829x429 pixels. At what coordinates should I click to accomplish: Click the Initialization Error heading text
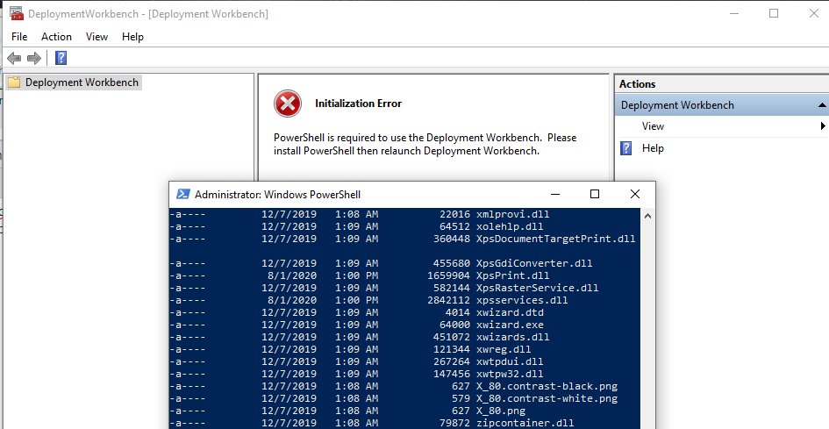tap(359, 104)
